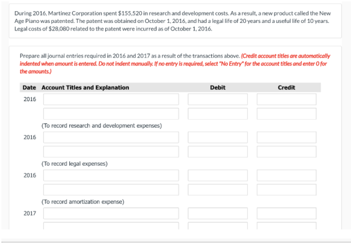The image size is (351, 243).
Task: Click second account title field of legal expenses entry
Action: coord(111,152)
